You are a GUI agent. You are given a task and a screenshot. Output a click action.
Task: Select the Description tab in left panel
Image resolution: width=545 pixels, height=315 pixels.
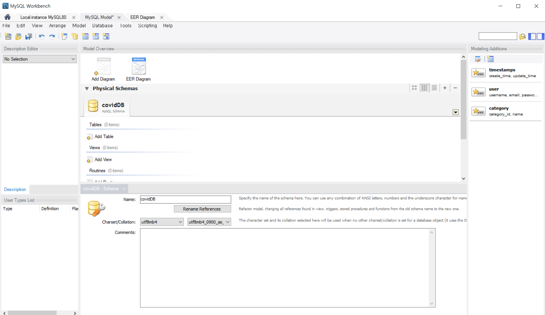tap(15, 190)
